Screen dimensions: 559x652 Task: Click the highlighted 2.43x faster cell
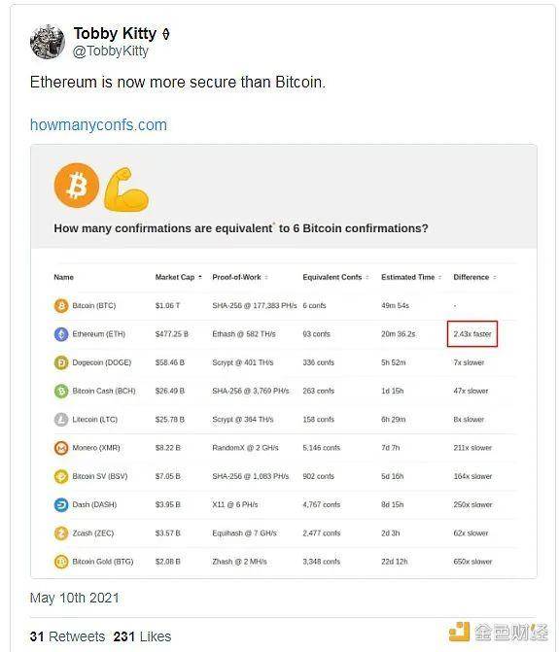(x=472, y=333)
